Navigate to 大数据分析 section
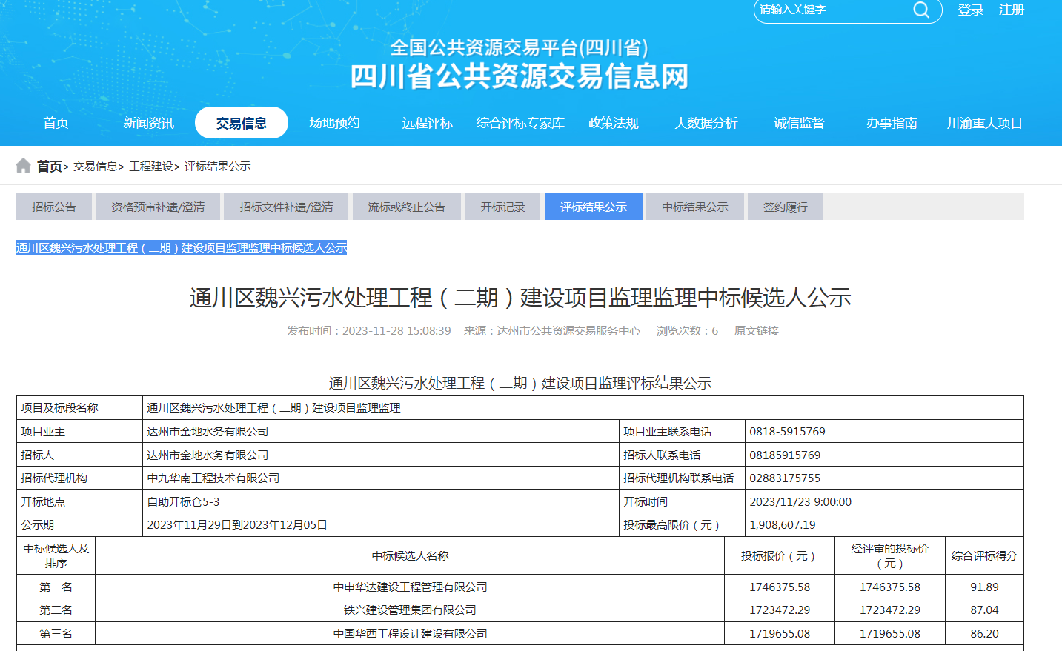 pos(706,123)
